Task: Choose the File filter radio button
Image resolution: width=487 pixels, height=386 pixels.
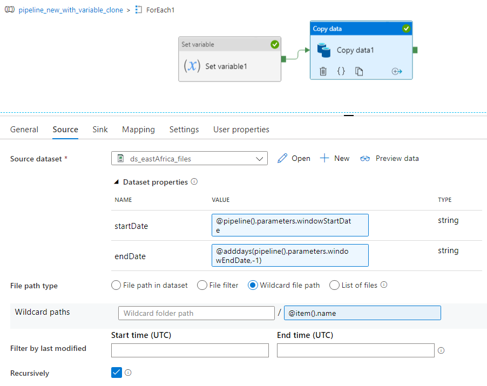Action: pos(202,285)
